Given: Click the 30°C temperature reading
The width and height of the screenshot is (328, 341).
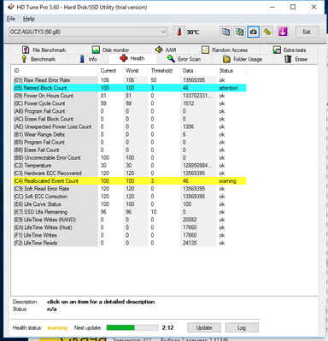Looking at the screenshot, I should coord(193,32).
